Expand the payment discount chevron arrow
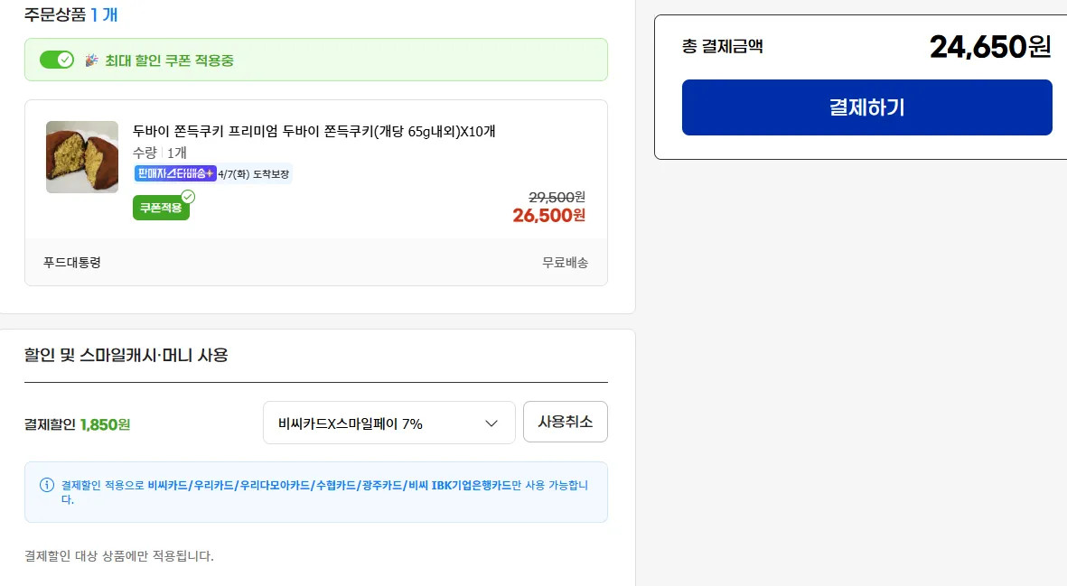Image resolution: width=1067 pixels, height=586 pixels. tap(491, 423)
